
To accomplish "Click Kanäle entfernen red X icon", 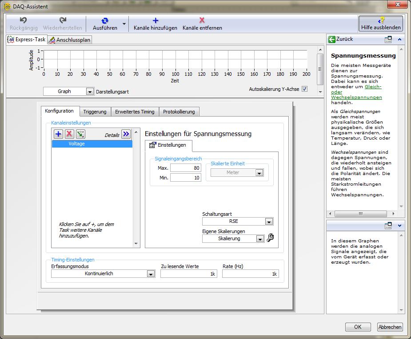I will pyautogui.click(x=202, y=20).
